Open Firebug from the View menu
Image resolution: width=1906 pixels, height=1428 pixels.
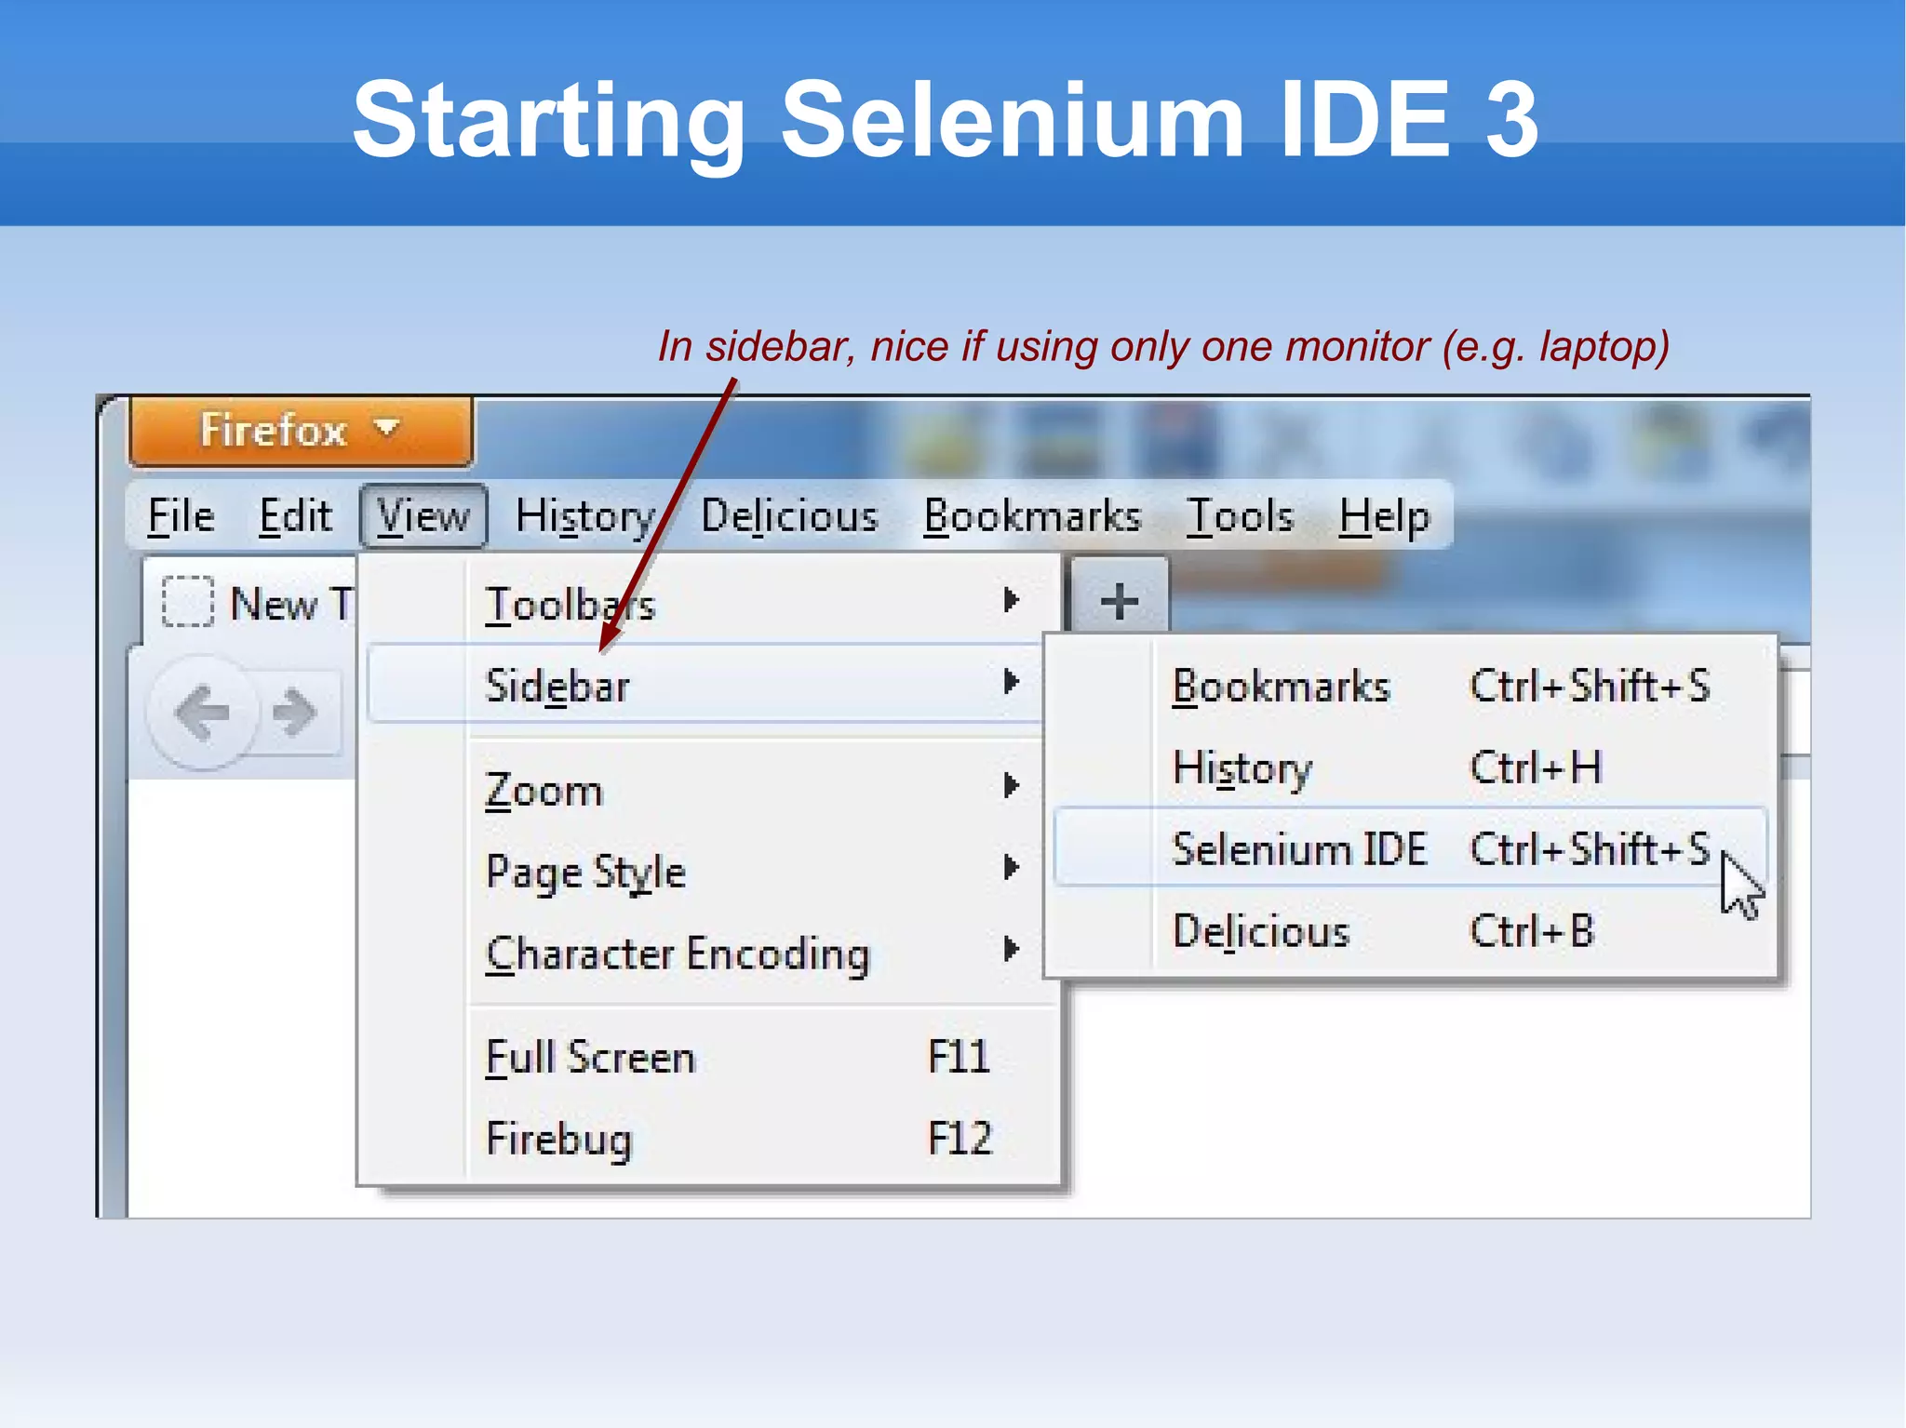[x=559, y=1139]
